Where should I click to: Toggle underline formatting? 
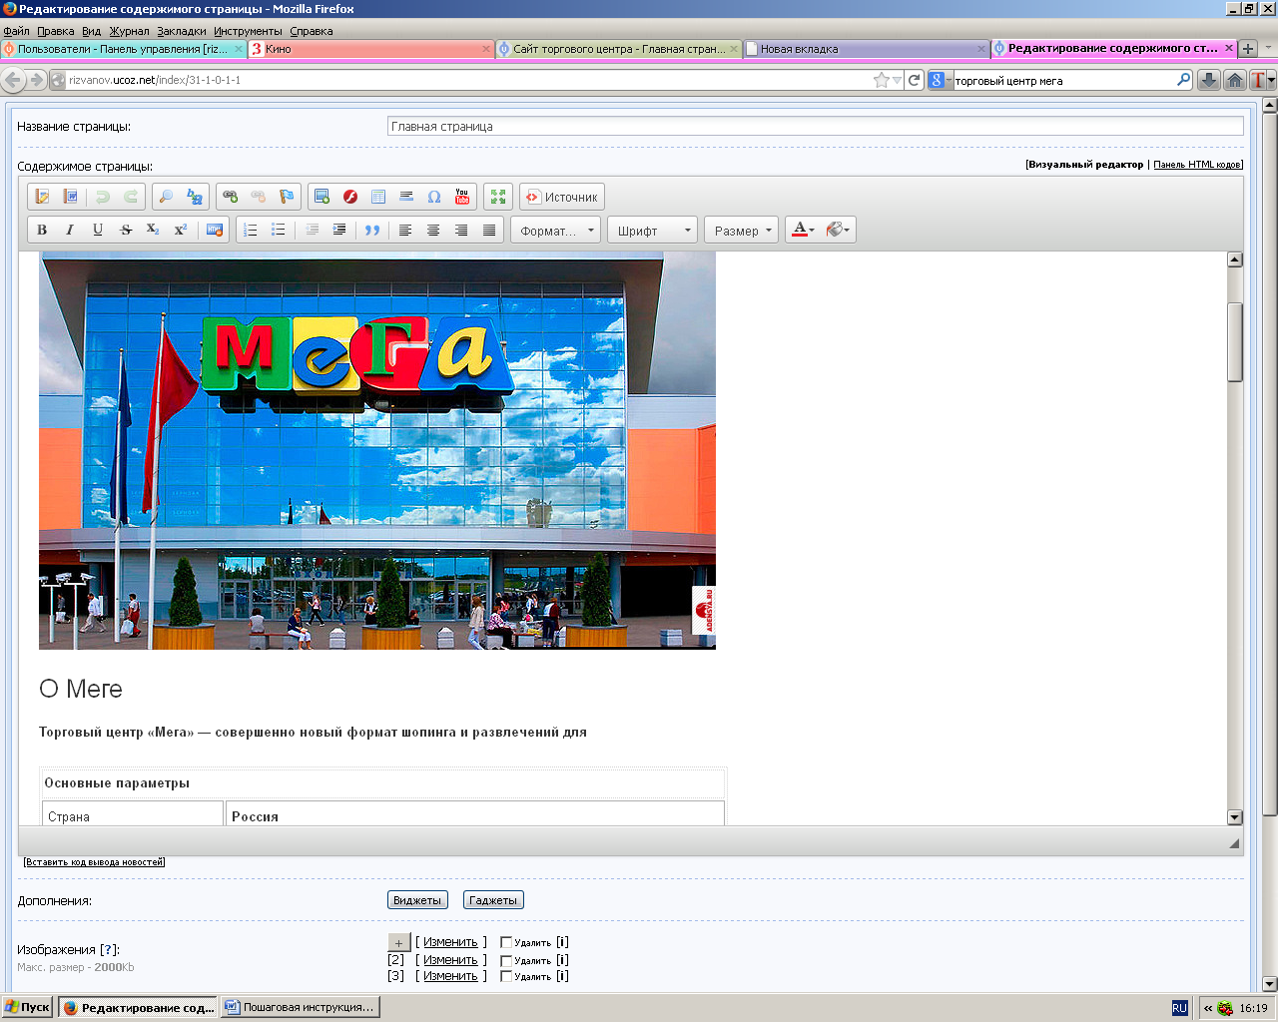(98, 230)
